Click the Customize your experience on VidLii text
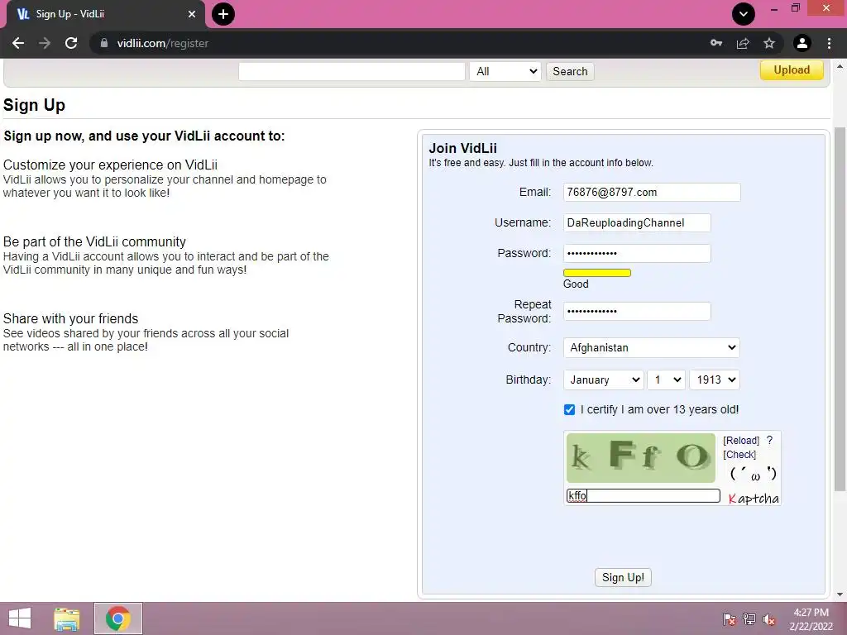The height and width of the screenshot is (635, 847). (110, 165)
